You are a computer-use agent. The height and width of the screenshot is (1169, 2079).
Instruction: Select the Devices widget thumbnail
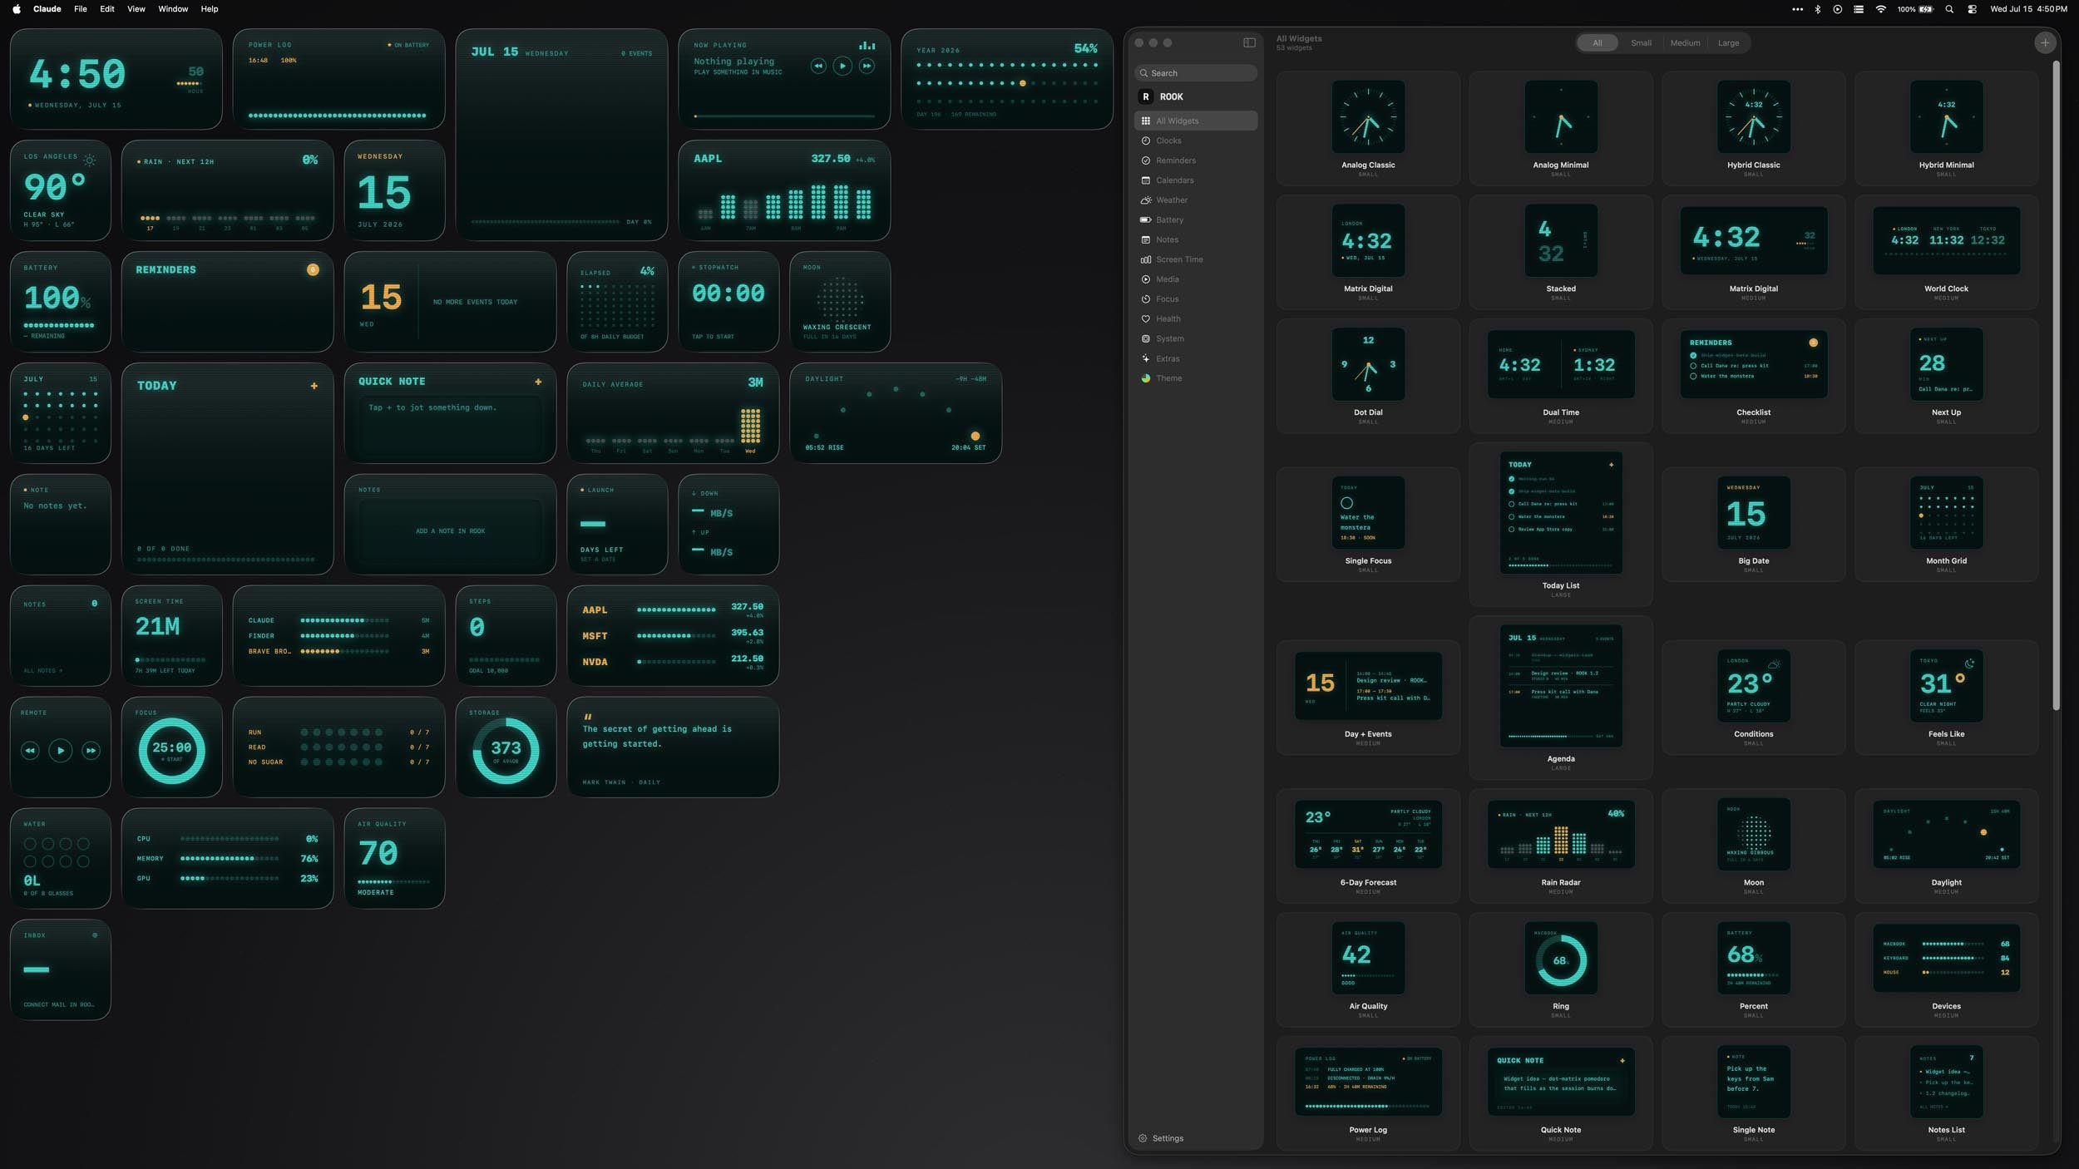pos(1946,958)
